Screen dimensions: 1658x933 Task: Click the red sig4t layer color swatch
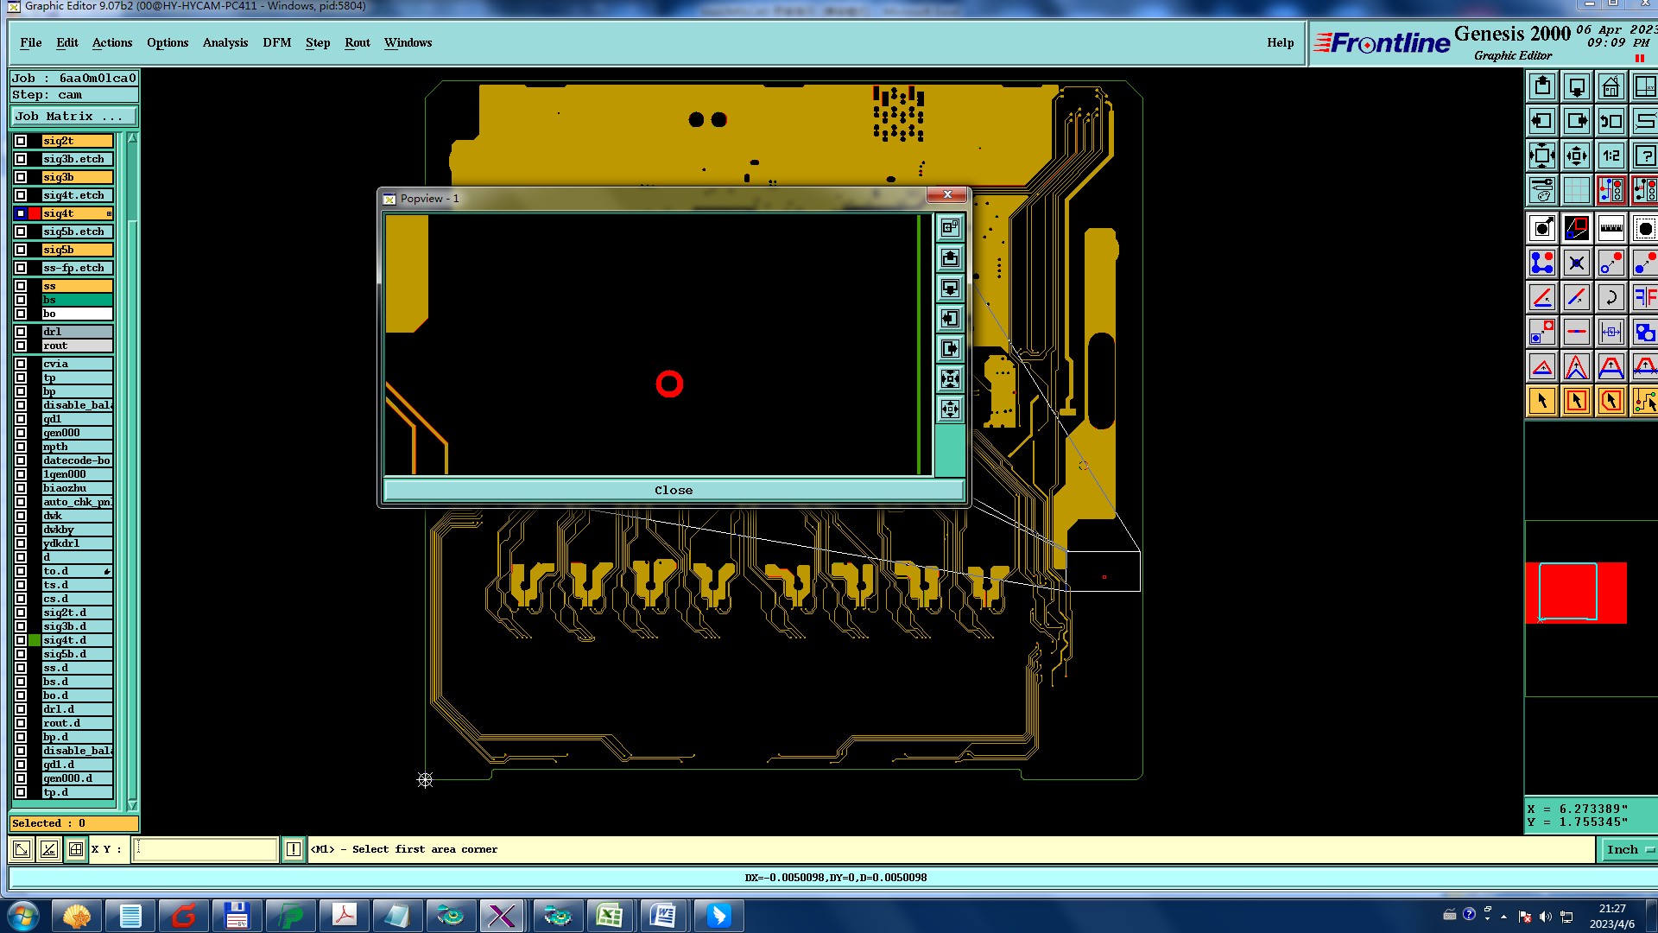coord(35,213)
